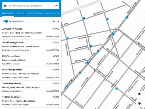
Task: Center map with the locate-me button
Action: point(139,103)
